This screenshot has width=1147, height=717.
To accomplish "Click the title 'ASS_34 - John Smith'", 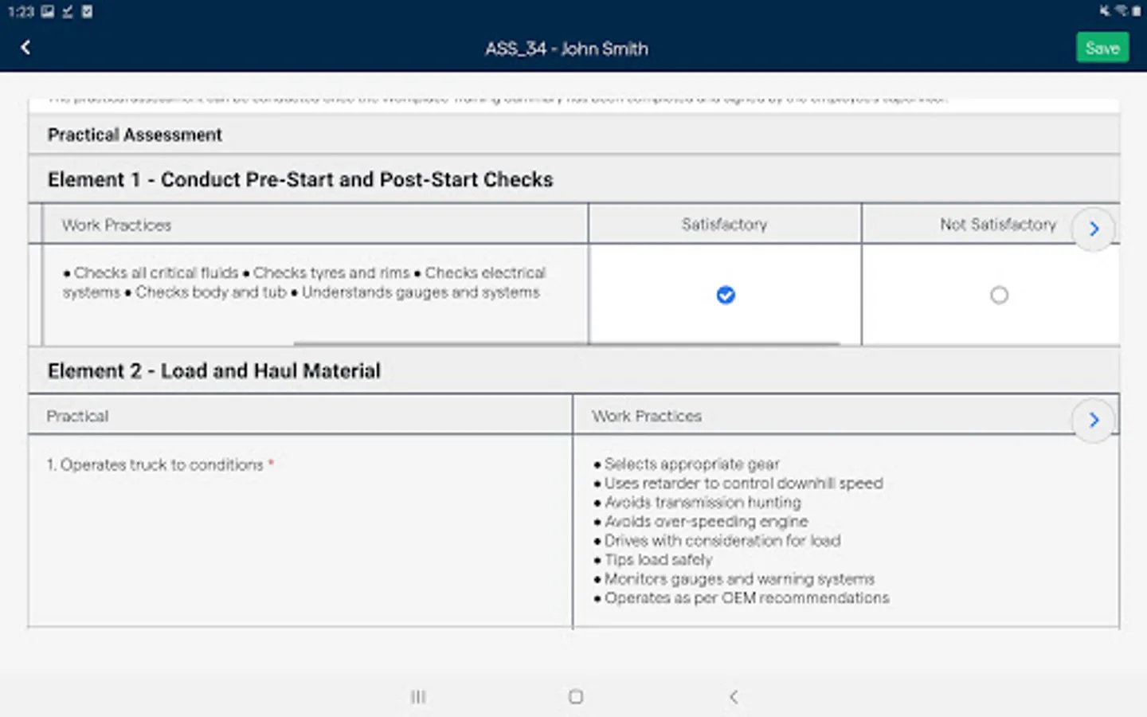I will click(566, 49).
